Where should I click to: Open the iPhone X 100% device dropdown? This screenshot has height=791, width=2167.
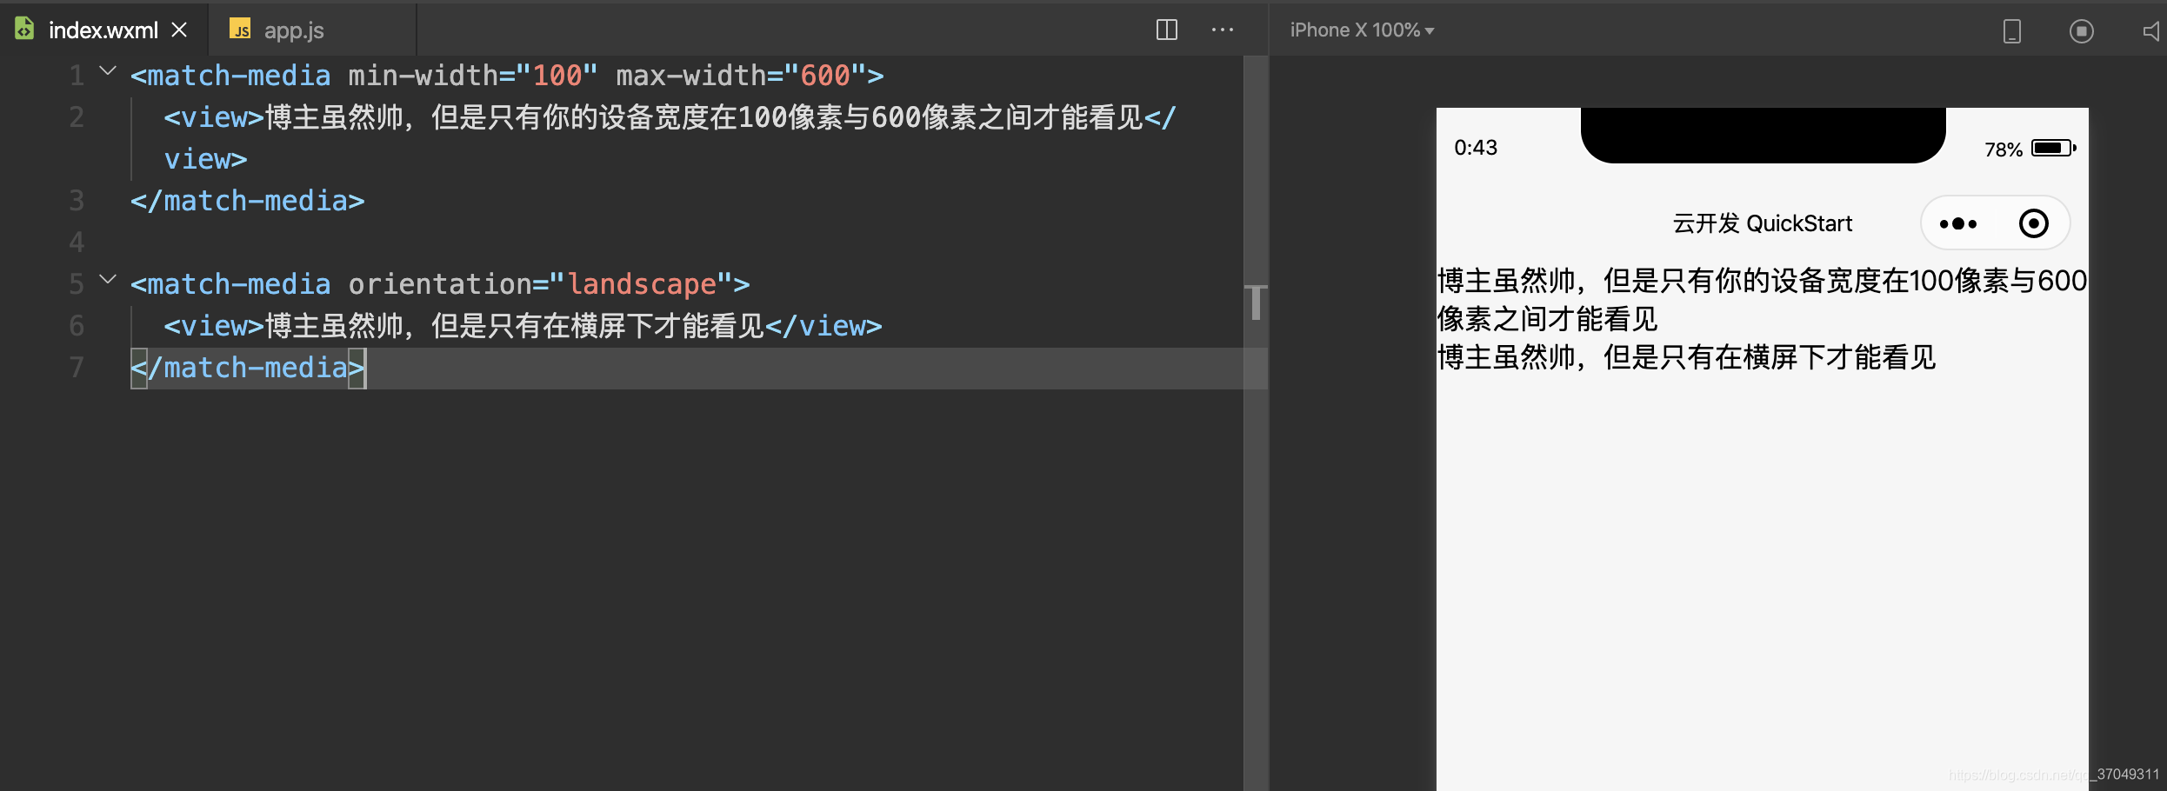click(1362, 30)
